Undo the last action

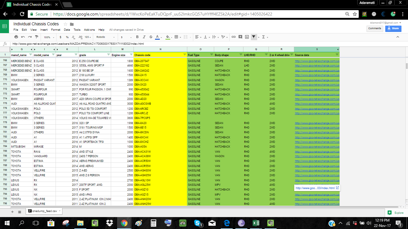[23, 37]
